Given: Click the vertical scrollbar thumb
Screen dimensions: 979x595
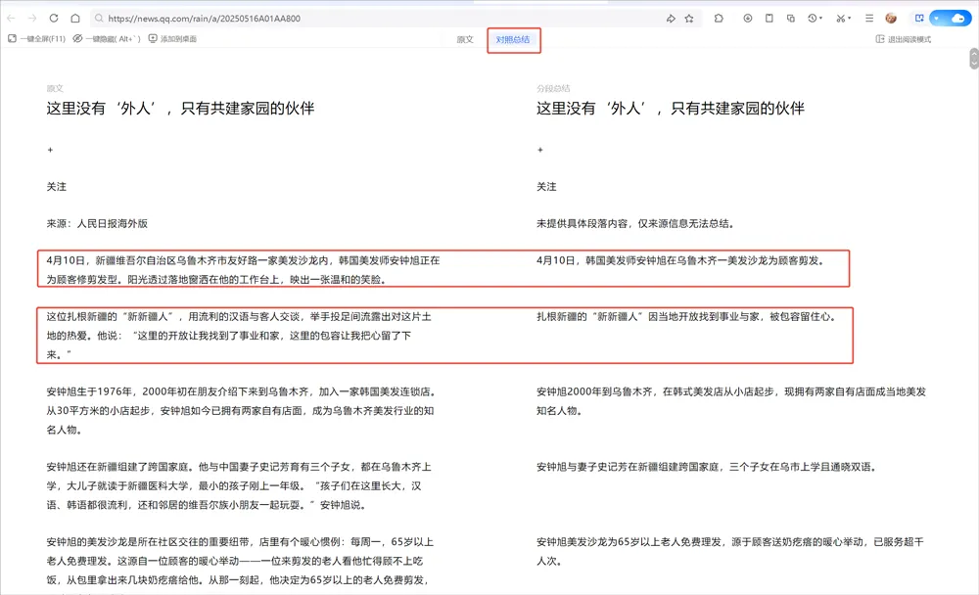Looking at the screenshot, I should (x=974, y=59).
